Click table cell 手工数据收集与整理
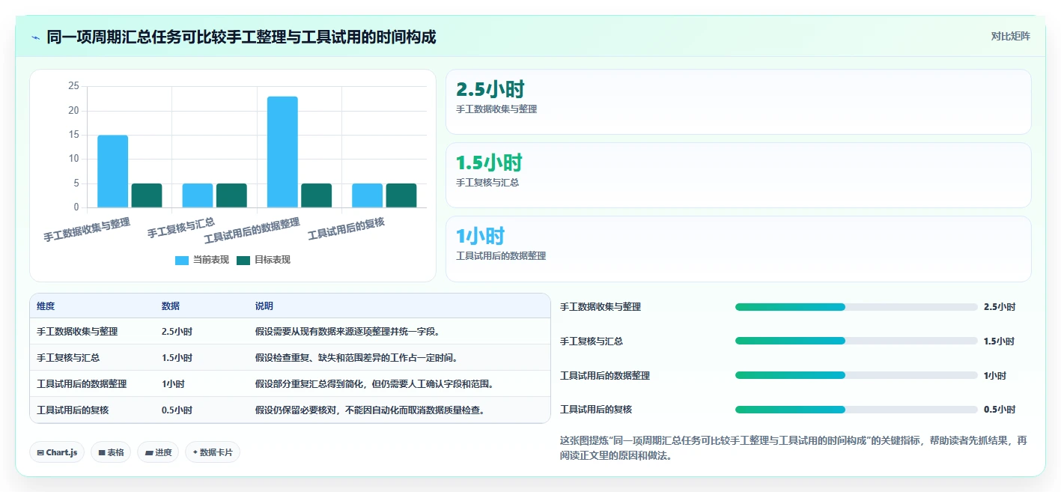 [77, 331]
